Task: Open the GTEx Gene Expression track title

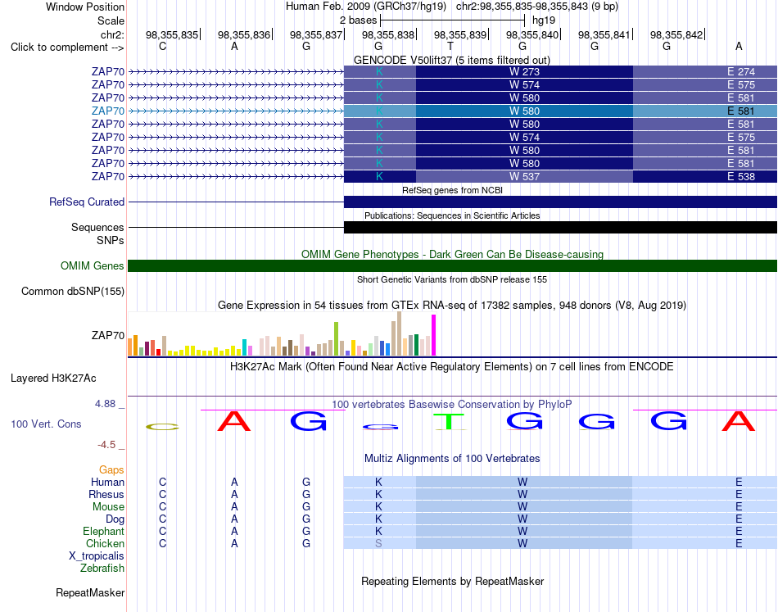Action: (452, 306)
